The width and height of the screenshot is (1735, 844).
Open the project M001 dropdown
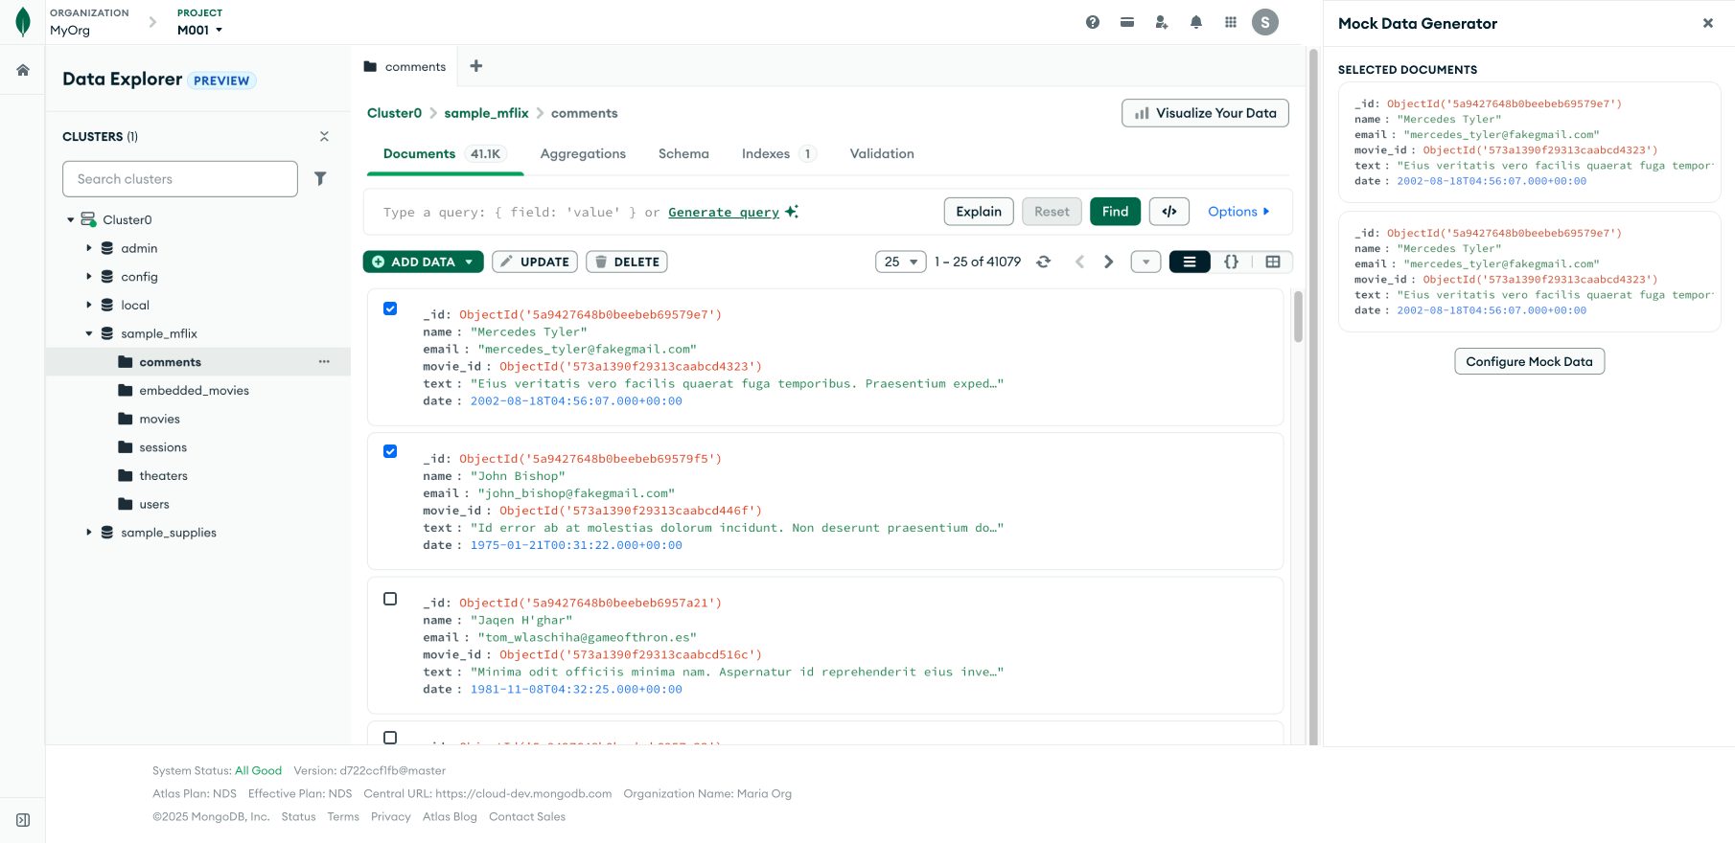point(200,30)
